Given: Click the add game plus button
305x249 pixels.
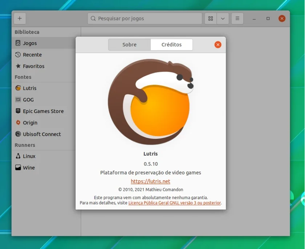Looking at the screenshot, I should (x=20, y=19).
